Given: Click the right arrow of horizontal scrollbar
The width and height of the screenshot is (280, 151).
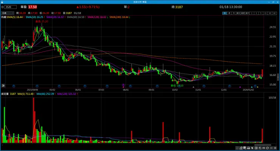Looking at the screenshot, I should point(276,145).
